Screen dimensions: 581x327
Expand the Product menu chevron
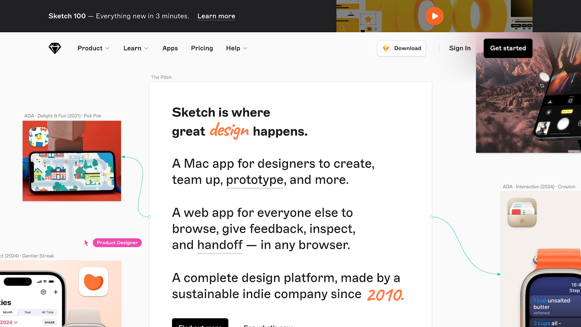coord(107,49)
